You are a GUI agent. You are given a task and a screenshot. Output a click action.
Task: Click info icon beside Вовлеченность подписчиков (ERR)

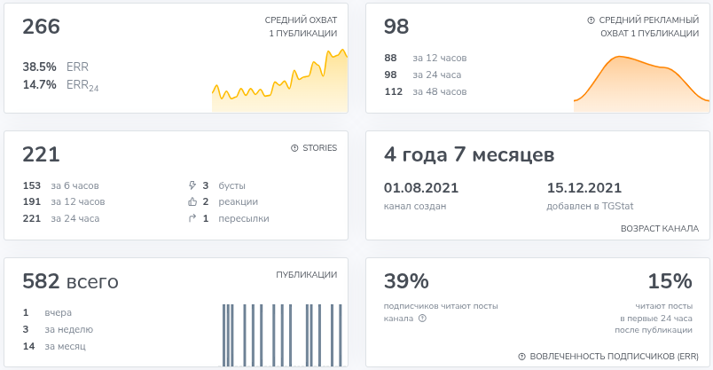(522, 357)
